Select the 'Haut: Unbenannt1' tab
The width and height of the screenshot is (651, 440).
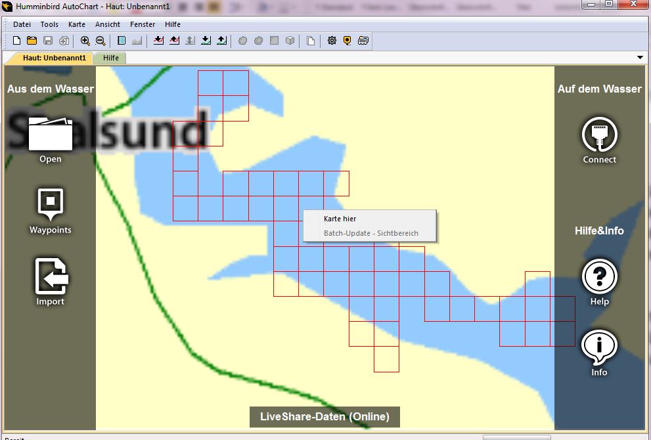(54, 58)
